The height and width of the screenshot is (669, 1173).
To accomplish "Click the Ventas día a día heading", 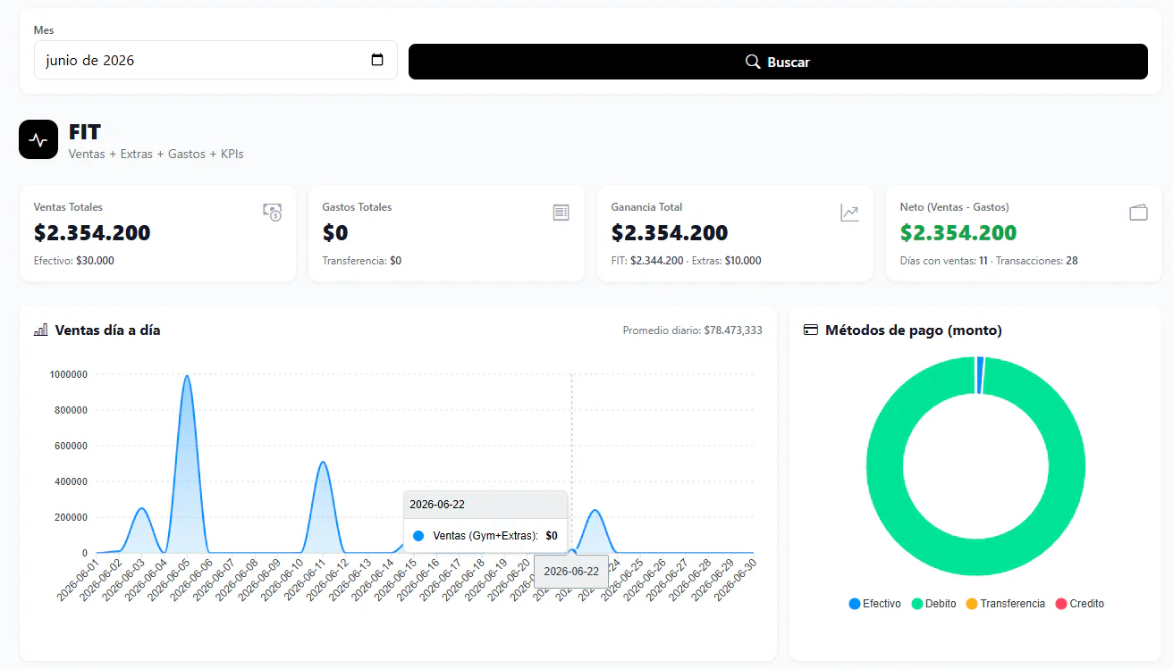I will click(x=108, y=330).
